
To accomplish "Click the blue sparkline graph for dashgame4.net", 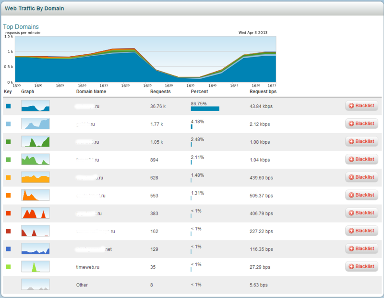I will pyautogui.click(x=35, y=248).
